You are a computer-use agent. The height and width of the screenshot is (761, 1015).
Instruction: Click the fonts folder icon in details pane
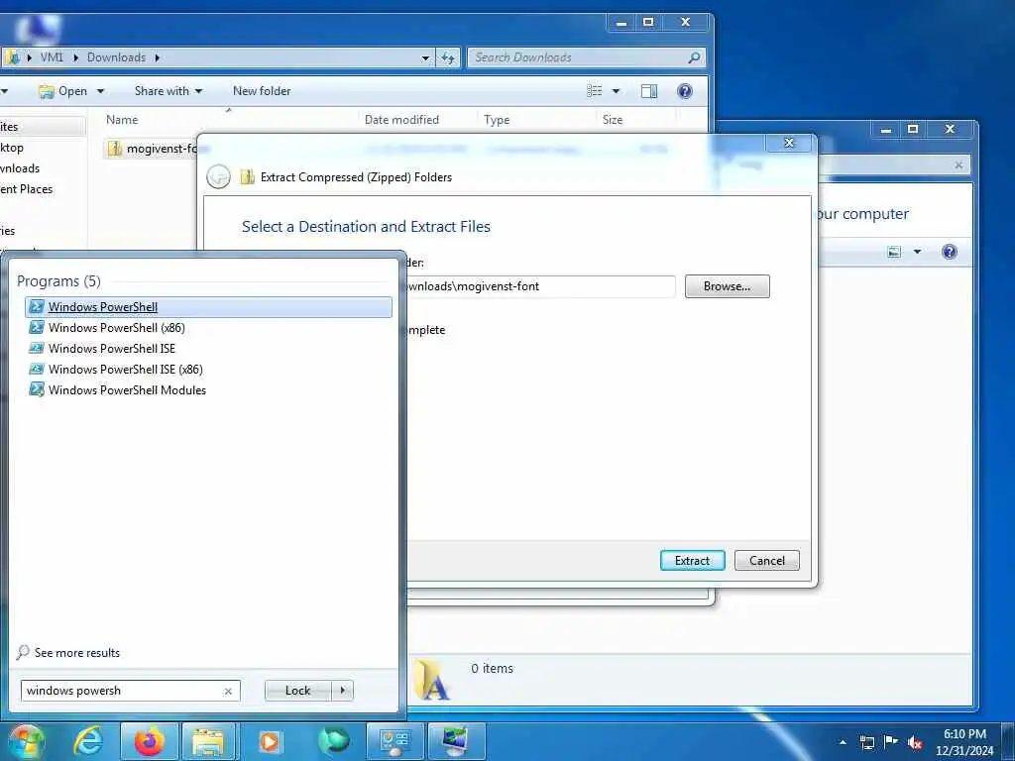pyautogui.click(x=431, y=680)
